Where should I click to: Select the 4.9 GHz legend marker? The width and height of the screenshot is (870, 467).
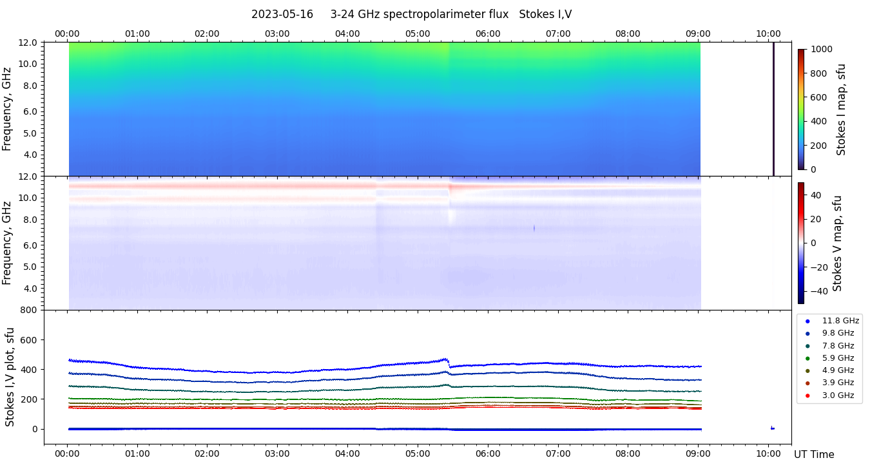(807, 370)
